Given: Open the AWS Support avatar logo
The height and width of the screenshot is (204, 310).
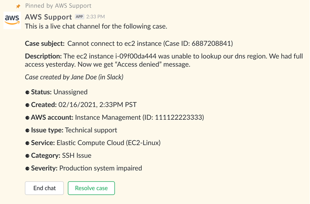Looking at the screenshot, I should [x=12, y=20].
